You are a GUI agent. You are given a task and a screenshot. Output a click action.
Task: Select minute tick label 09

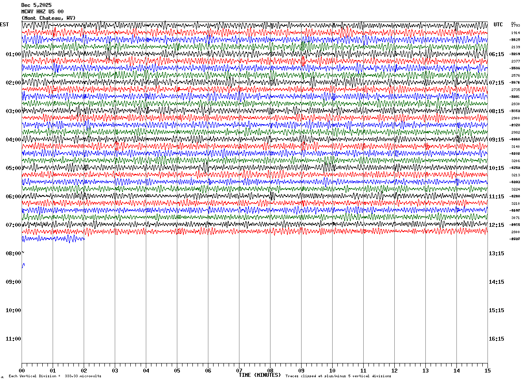coord(302,371)
